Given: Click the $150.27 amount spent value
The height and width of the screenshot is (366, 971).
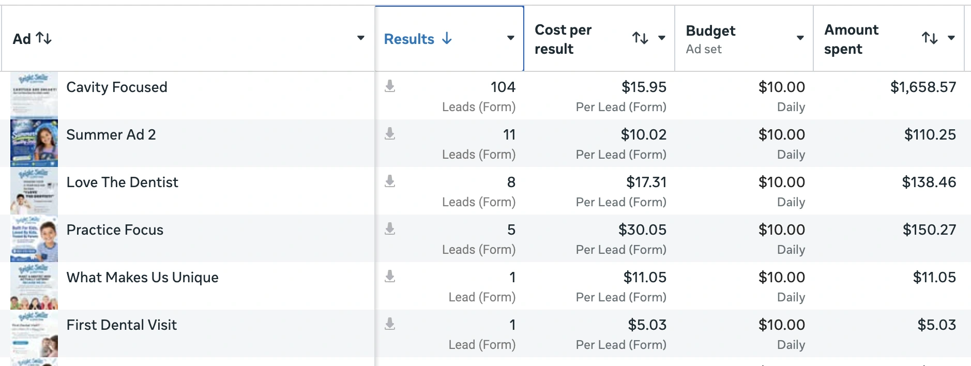Looking at the screenshot, I should pos(930,230).
